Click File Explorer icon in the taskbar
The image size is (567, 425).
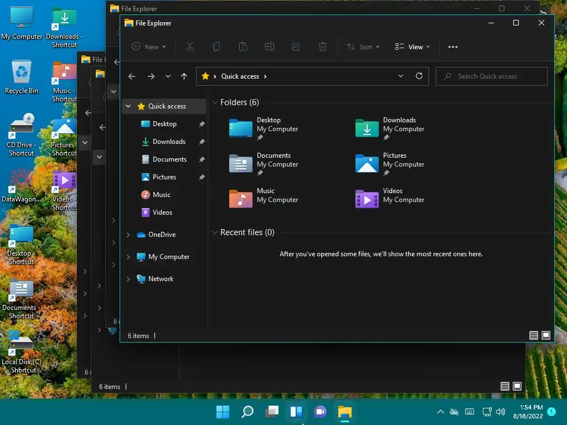coord(345,412)
